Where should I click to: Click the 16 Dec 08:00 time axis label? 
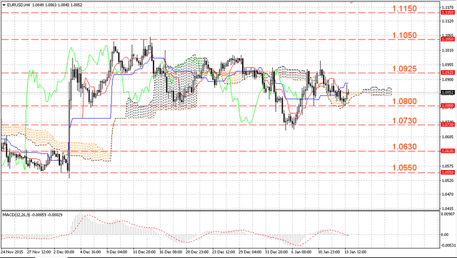170,252
